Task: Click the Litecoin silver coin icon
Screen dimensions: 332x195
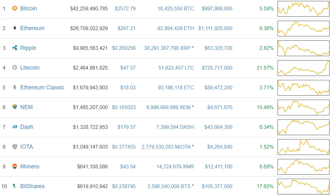Action: point(15,67)
